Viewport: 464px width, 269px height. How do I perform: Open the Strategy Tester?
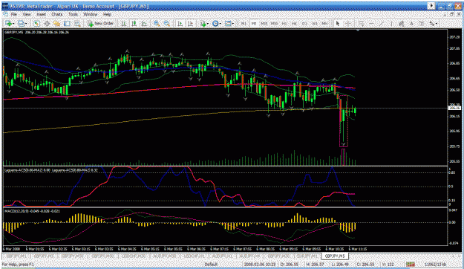[77, 23]
